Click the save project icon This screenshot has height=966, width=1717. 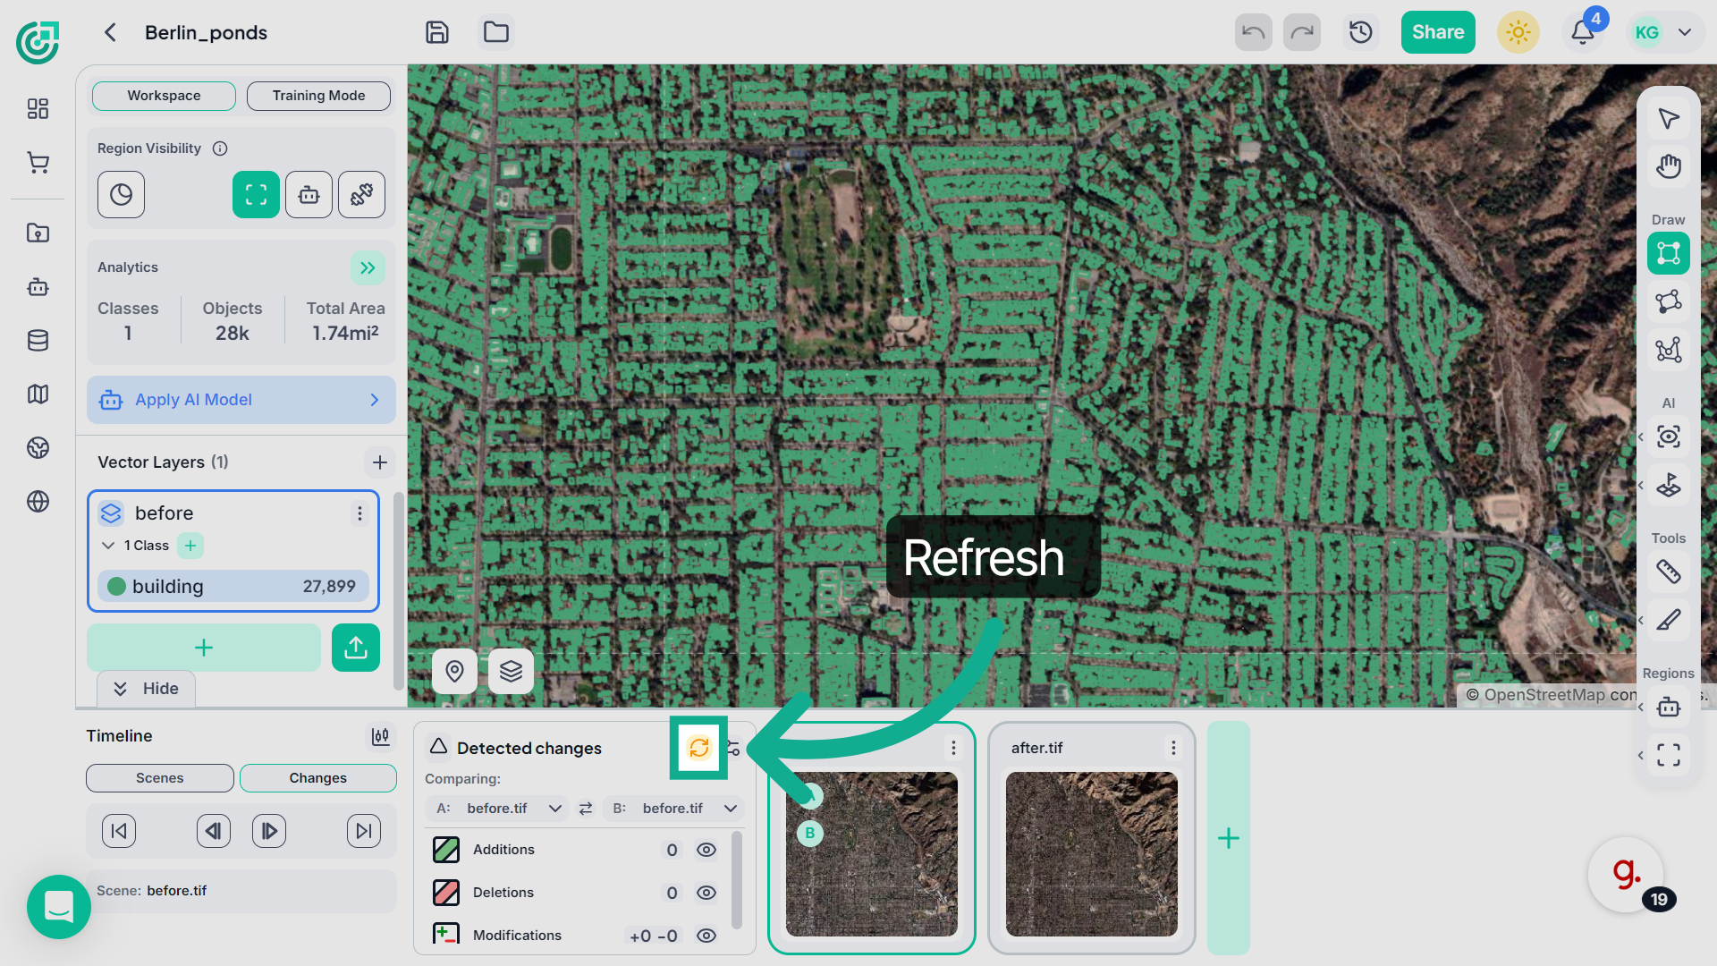click(437, 32)
